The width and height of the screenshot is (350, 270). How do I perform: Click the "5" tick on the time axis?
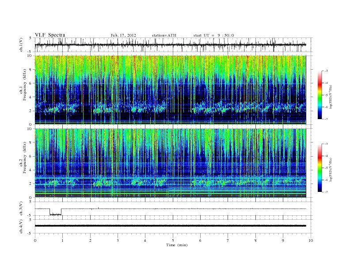[173, 240]
